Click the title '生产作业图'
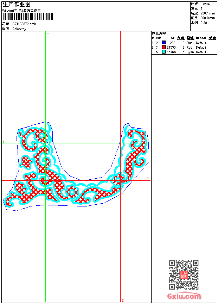Screen dimensions: 218x303 click(x=17, y=4)
